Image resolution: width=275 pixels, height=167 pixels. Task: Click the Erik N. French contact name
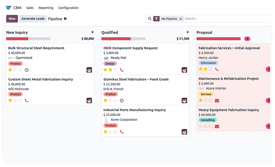click(113, 89)
